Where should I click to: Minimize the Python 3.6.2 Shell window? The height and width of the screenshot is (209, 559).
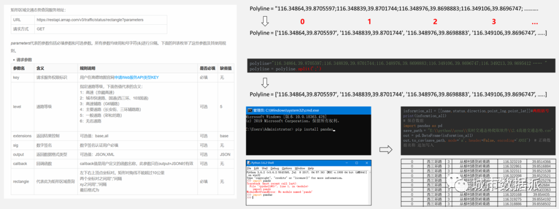(x=346, y=163)
